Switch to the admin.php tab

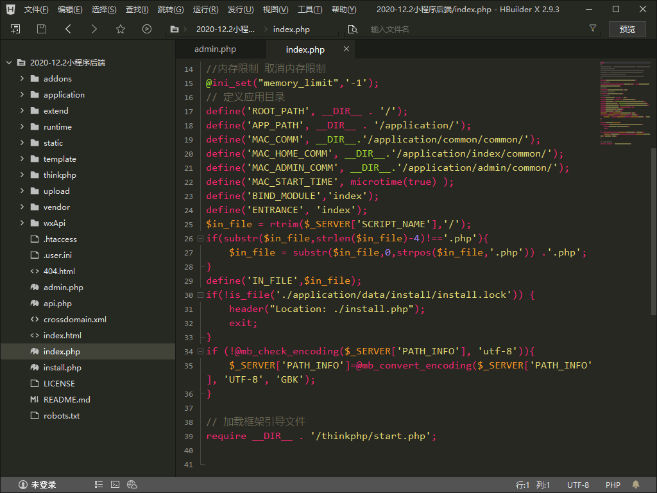click(215, 49)
